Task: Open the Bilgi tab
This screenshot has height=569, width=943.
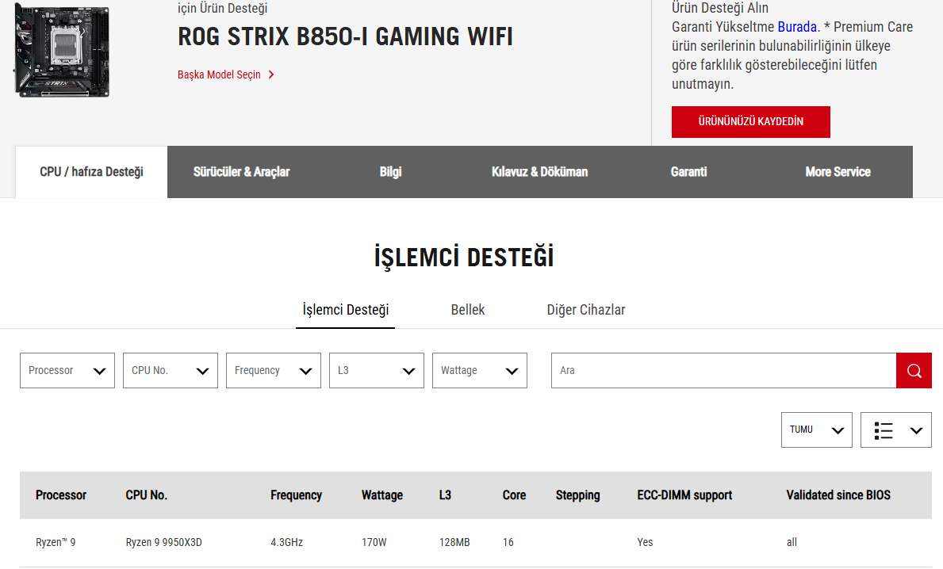Action: click(x=390, y=172)
